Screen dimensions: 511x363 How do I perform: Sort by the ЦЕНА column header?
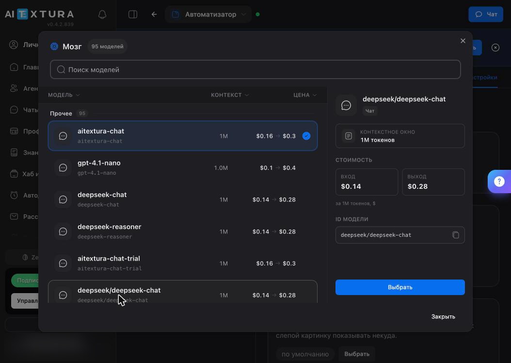coord(305,95)
